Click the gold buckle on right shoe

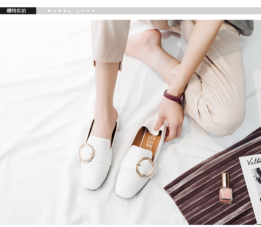tap(145, 167)
